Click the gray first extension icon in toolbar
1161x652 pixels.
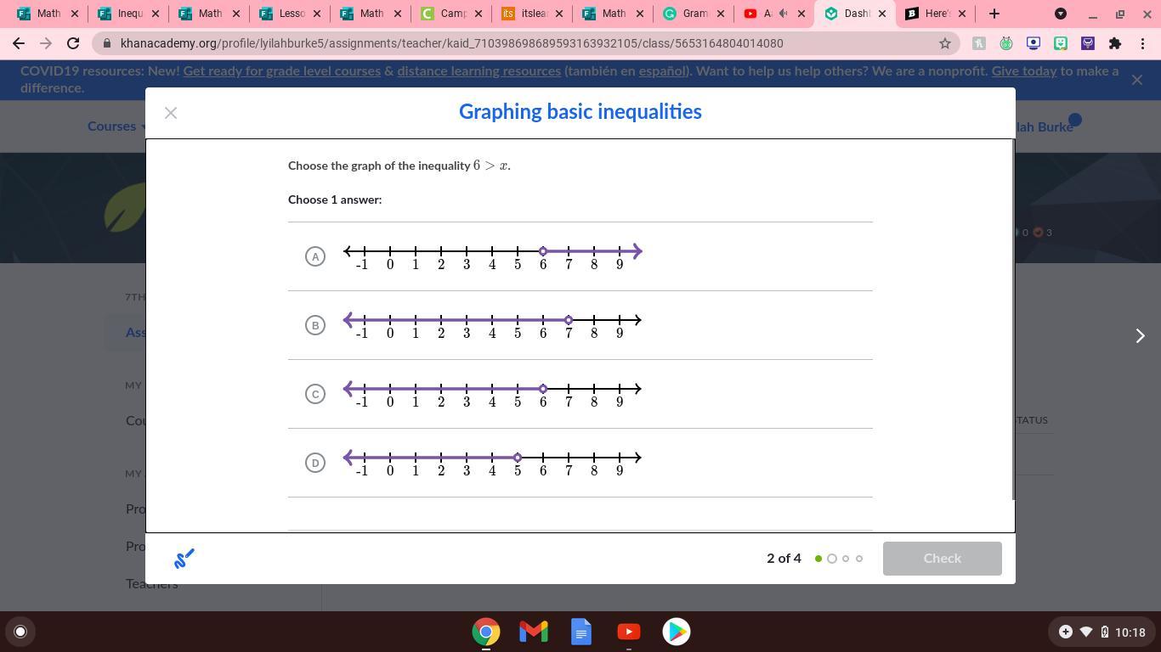979,43
